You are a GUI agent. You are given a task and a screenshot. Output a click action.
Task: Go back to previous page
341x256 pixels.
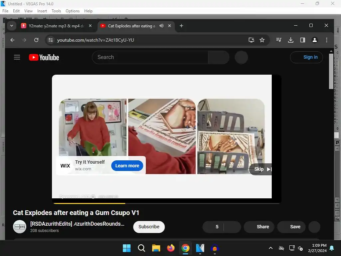12,40
